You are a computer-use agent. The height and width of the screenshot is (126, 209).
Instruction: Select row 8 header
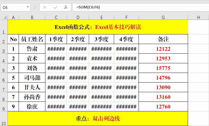click(4, 97)
